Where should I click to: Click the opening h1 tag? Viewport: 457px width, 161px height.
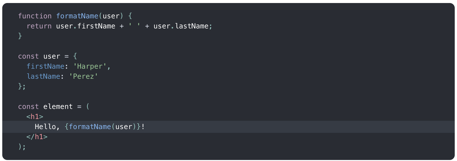coord(35,117)
